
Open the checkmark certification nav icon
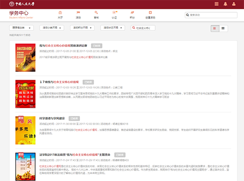pyautogui.click(x=114, y=13)
